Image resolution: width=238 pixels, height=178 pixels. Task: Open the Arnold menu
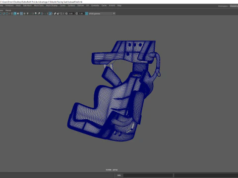(x=112, y=5)
